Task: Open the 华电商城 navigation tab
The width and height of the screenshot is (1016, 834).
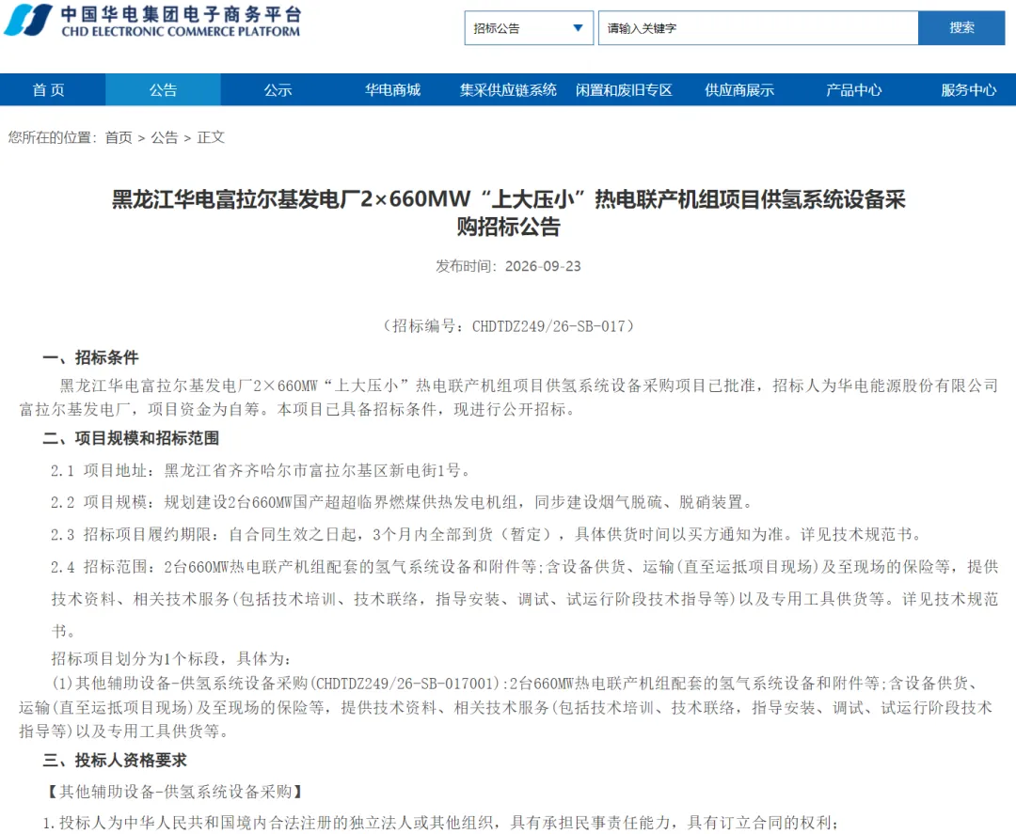Action: click(392, 90)
